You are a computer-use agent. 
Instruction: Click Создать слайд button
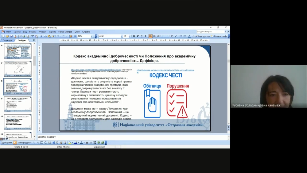click(x=219, y=36)
